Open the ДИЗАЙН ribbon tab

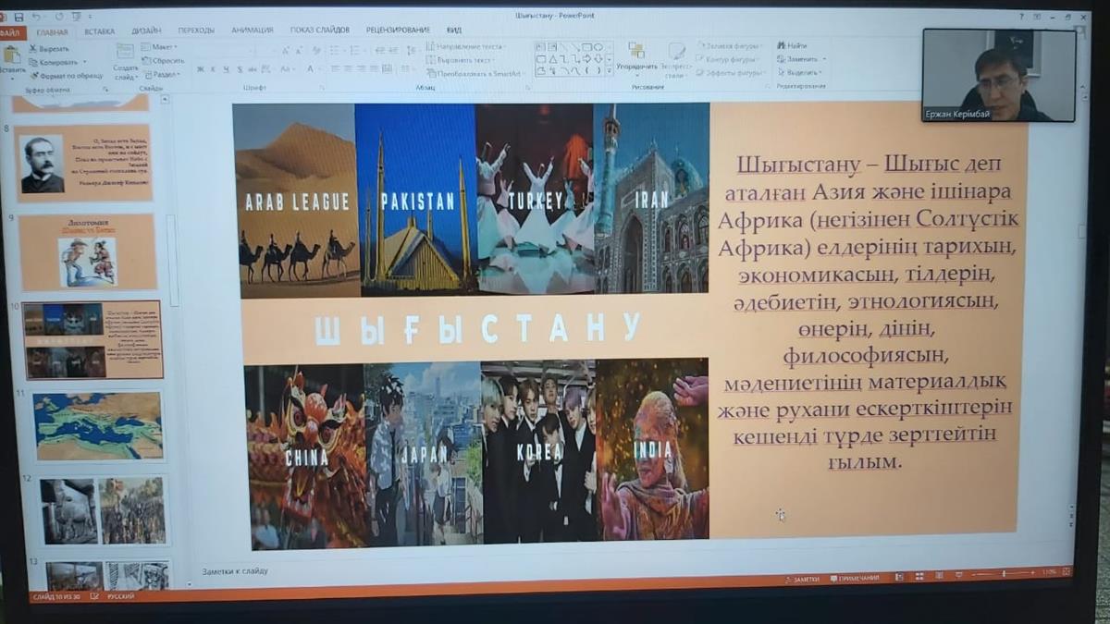145,31
